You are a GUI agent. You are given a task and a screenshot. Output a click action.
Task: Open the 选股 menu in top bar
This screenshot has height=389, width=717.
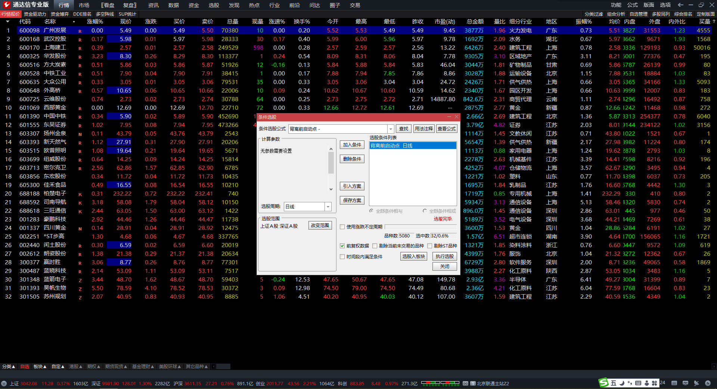214,5
